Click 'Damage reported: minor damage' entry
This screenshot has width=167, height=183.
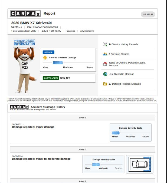coord(33,127)
